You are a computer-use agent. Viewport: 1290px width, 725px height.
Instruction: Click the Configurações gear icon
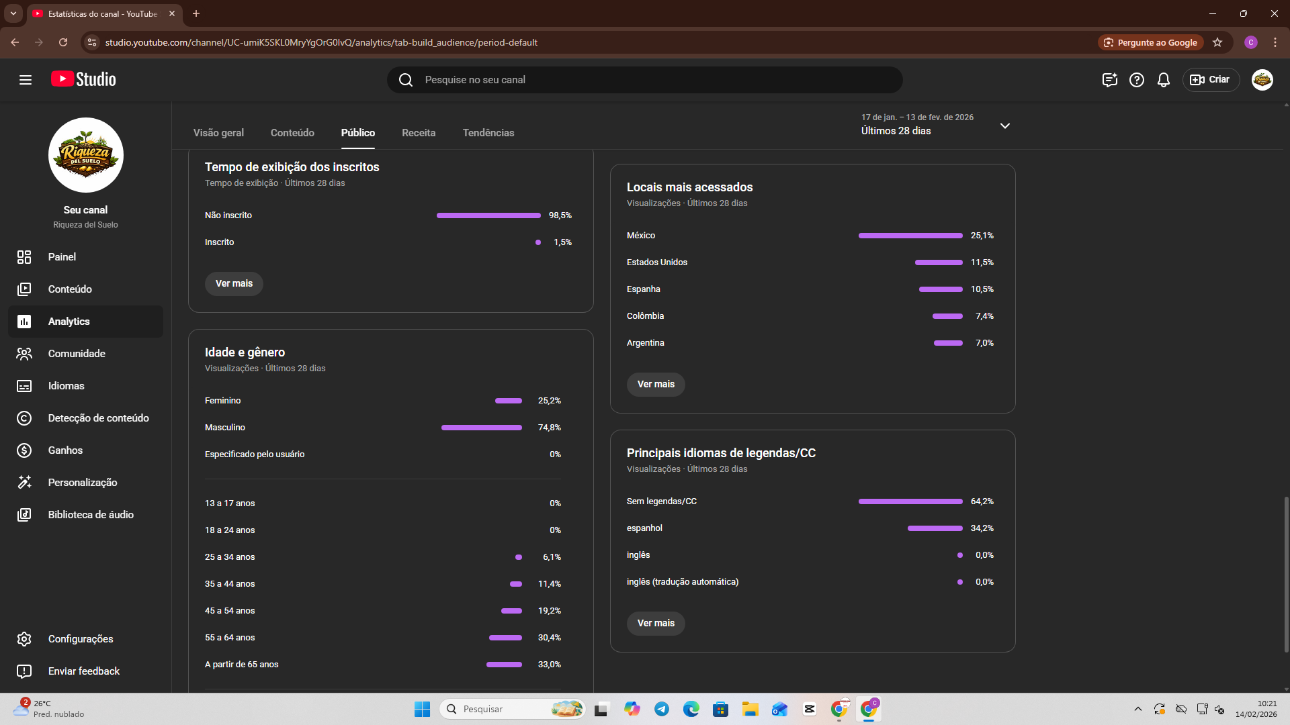[24, 639]
